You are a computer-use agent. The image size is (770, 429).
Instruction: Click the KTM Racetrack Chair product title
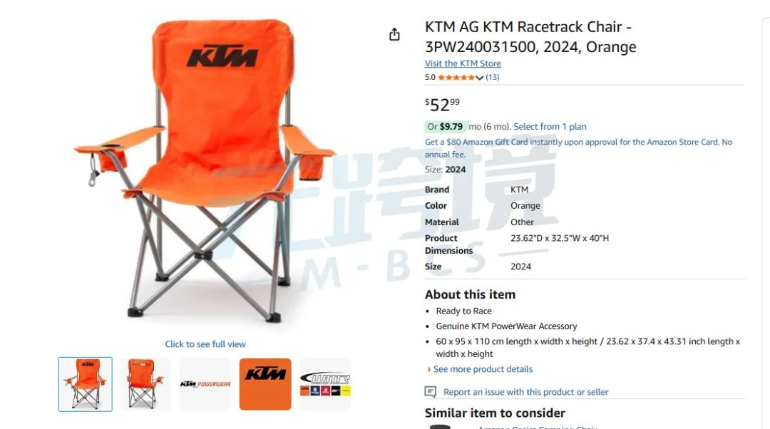click(x=530, y=37)
